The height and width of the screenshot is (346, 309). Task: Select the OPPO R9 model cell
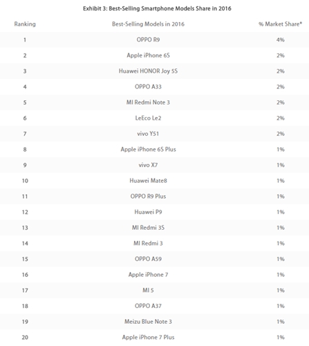coord(148,39)
